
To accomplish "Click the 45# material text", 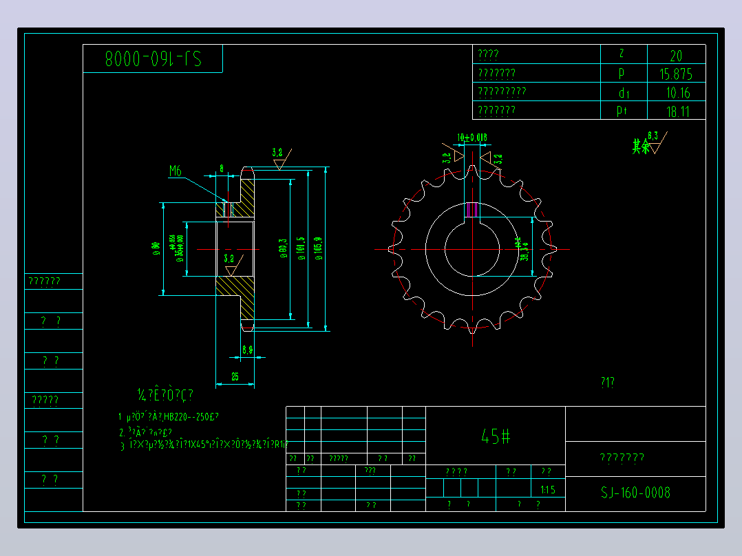I will click(x=496, y=436).
